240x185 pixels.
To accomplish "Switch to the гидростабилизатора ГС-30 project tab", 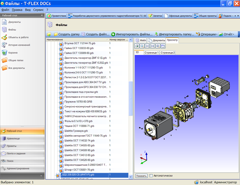I will pos(107,16).
